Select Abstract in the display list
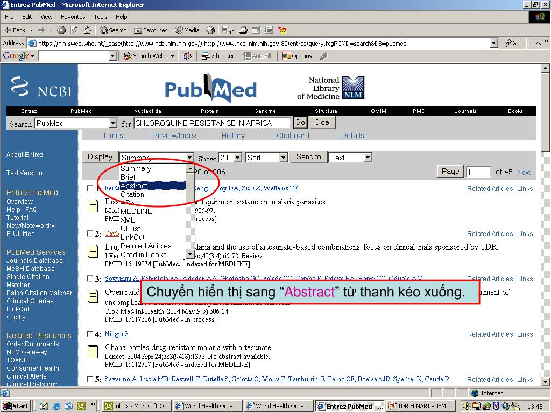Image resolution: width=551 pixels, height=413 pixels. (x=153, y=186)
